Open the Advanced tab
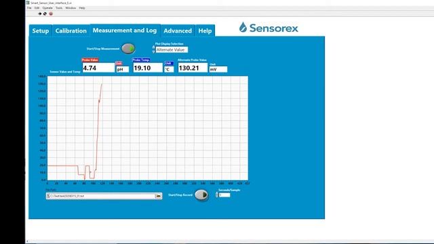This screenshot has height=244, width=434. [178, 30]
